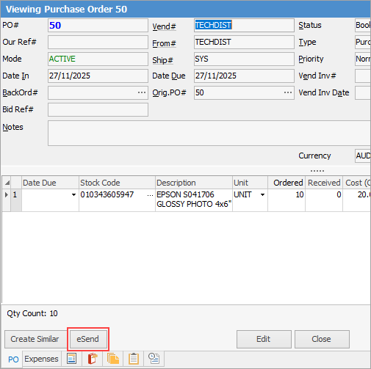
Task: Open the red book attachment icon tab
Action: (x=93, y=359)
